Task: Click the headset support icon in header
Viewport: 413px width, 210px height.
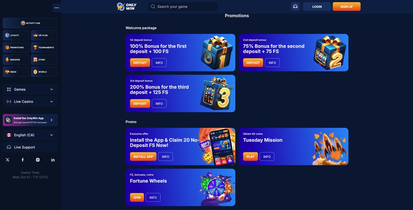Action: [x=295, y=6]
